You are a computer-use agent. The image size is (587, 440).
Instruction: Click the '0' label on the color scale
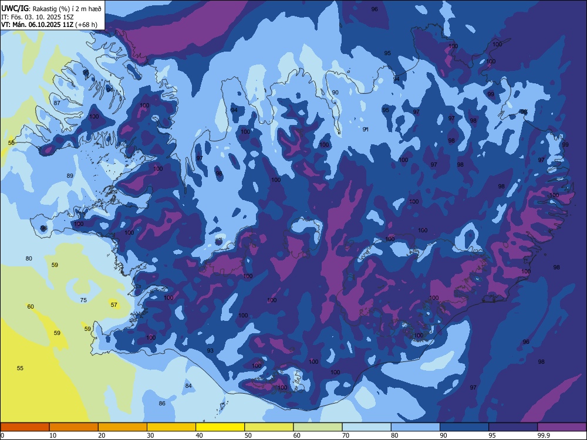click(x=2, y=435)
